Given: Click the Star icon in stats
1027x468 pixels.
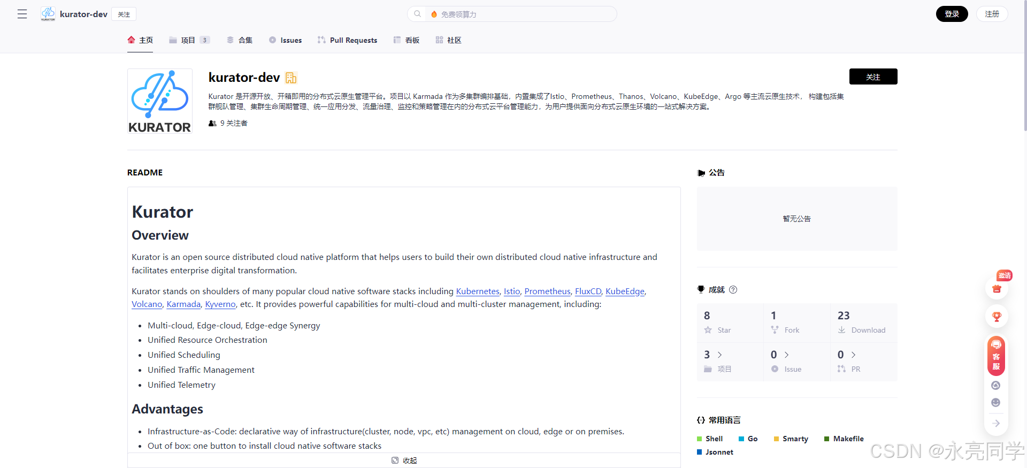Looking at the screenshot, I should point(708,330).
